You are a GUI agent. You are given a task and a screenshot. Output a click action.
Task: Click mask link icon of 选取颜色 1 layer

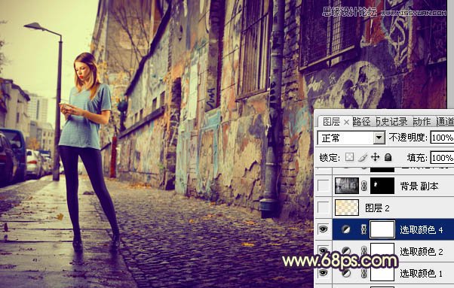[364, 273]
